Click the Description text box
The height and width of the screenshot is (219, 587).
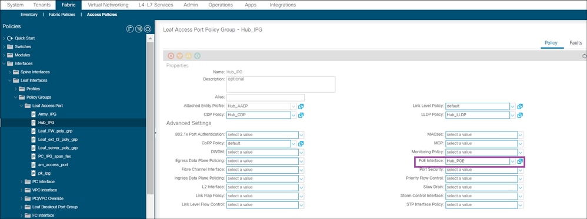pos(281,84)
